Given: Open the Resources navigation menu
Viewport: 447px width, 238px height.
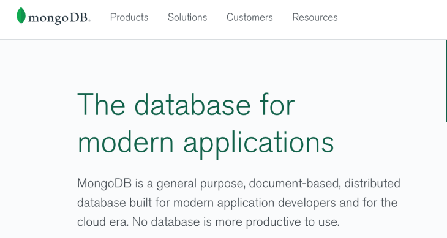Looking at the screenshot, I should tap(315, 17).
